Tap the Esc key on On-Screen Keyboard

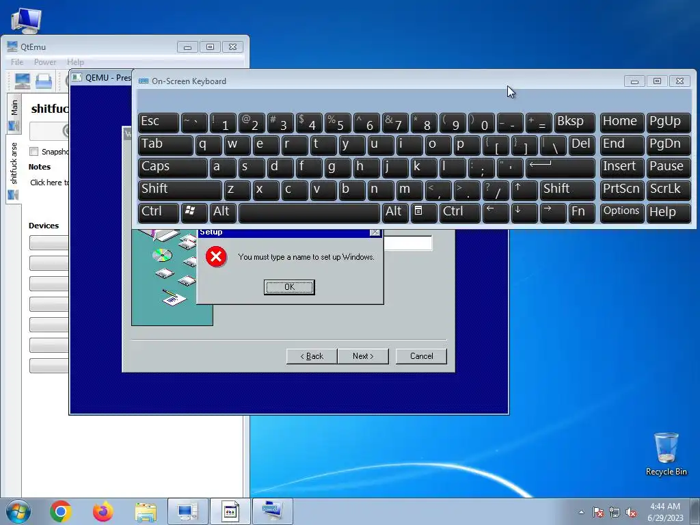coord(159,122)
